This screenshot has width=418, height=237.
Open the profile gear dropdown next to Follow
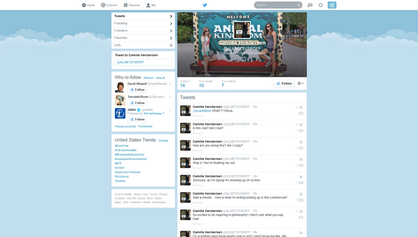pos(300,84)
